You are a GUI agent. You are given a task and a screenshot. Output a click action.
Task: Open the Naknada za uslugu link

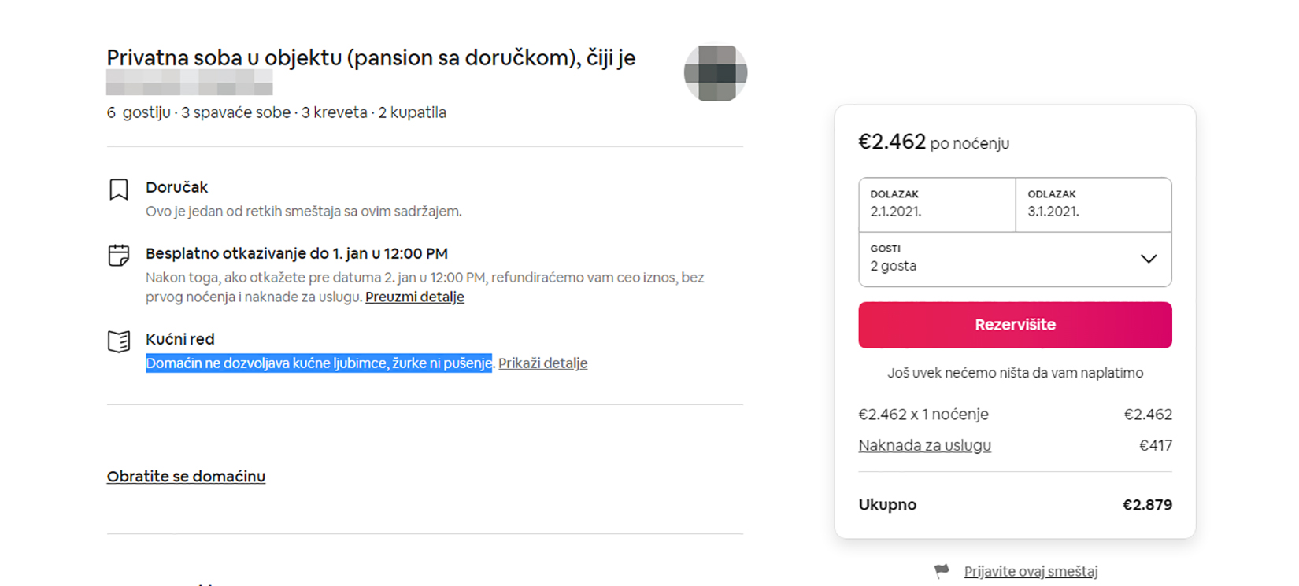click(924, 445)
